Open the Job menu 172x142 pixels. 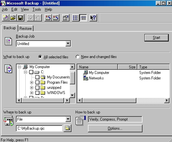pos(5,9)
